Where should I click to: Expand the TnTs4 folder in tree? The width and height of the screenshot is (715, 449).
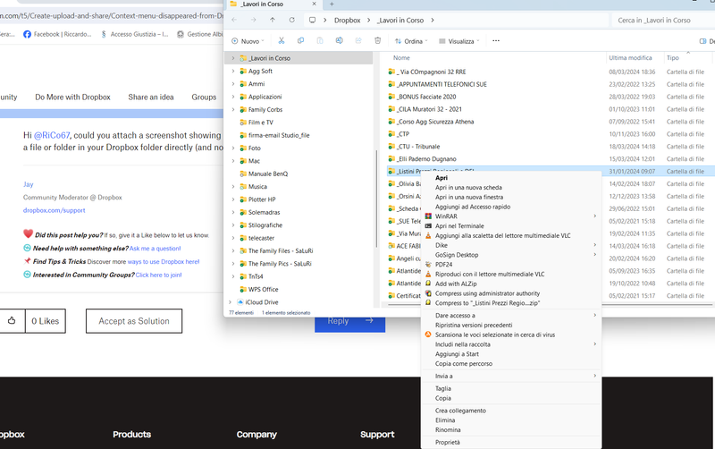pos(233,276)
